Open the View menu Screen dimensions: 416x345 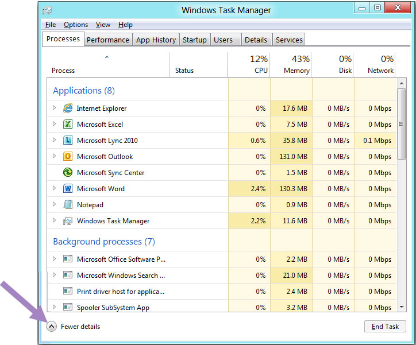pos(103,25)
